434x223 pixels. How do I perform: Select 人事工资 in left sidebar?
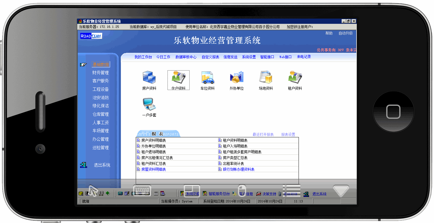(x=100, y=123)
